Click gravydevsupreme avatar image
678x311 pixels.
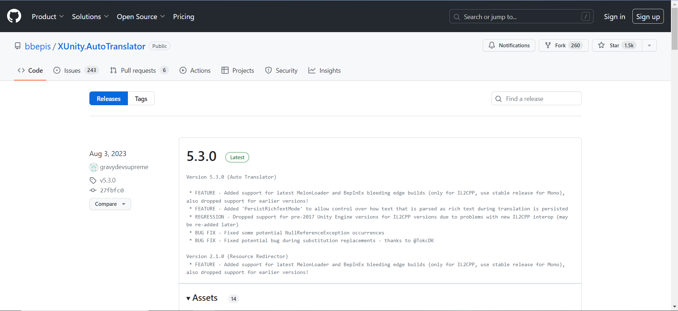(94, 167)
